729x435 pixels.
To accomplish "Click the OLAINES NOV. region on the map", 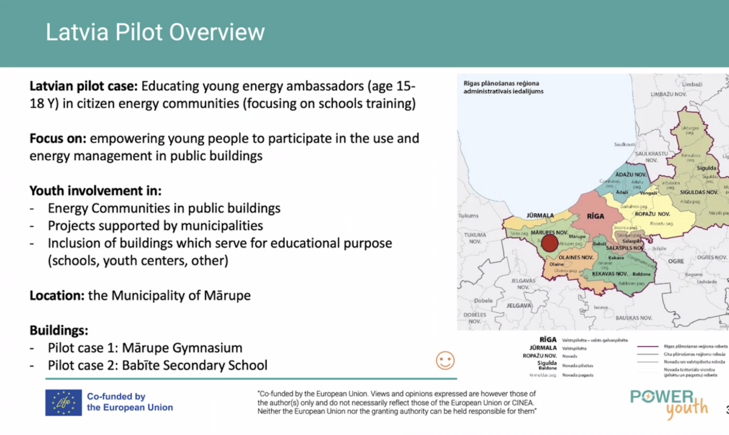I will [575, 257].
